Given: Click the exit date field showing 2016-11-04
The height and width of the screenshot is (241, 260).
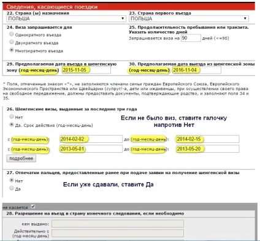Looking at the screenshot, I should 196,70.
